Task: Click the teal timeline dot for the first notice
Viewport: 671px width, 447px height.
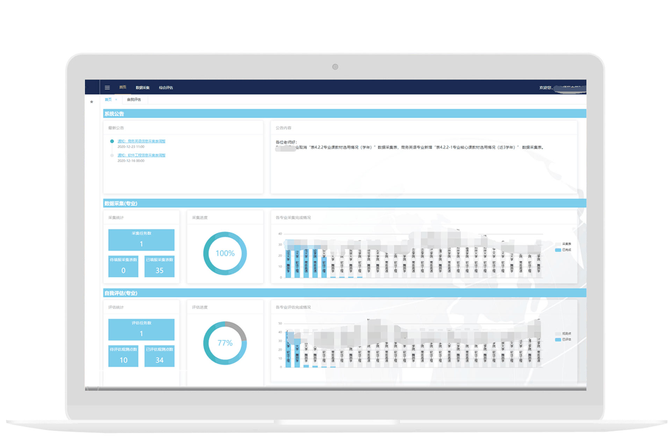Action: [x=112, y=141]
